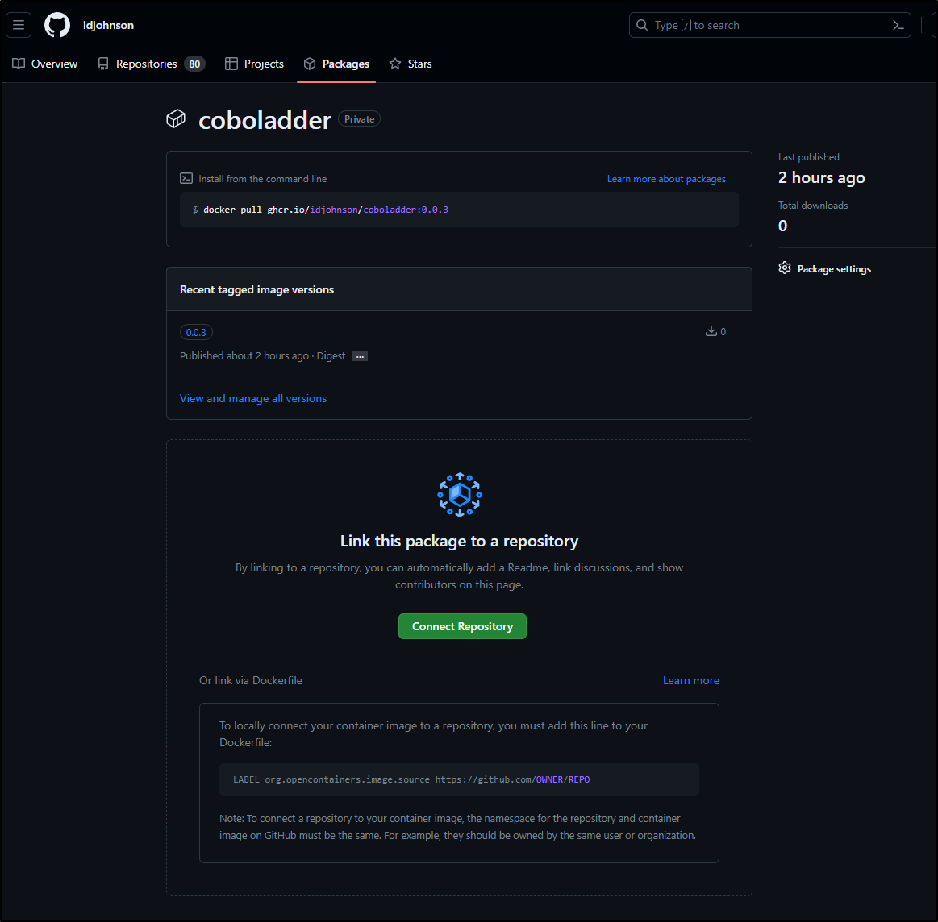This screenshot has height=922, width=938.
Task: Click the 0.0.3 version tag
Action: pos(196,332)
